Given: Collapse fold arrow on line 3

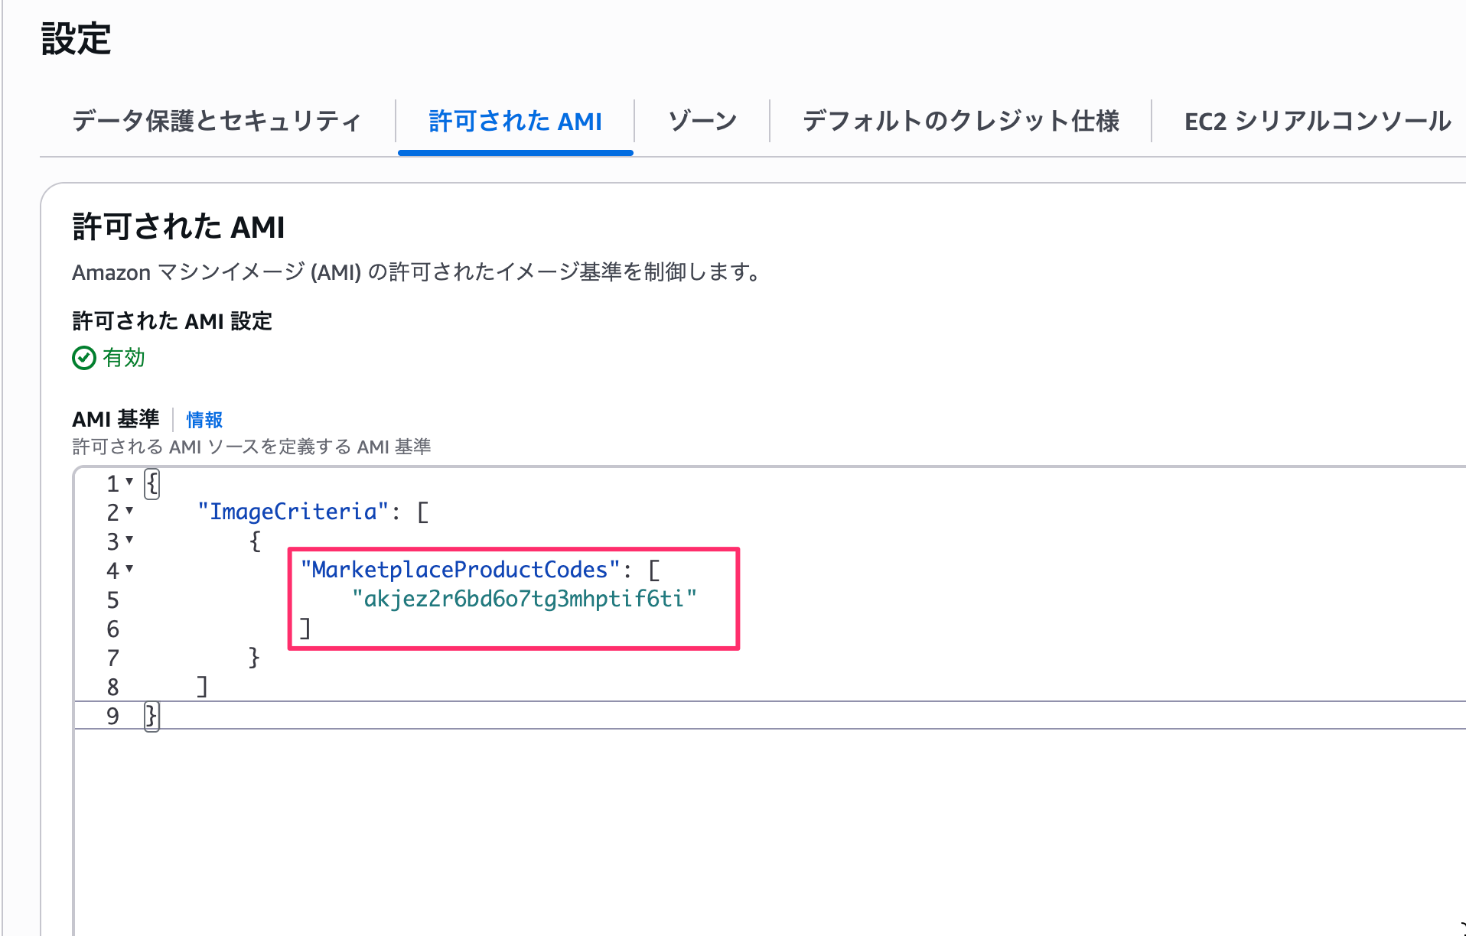Looking at the screenshot, I should pyautogui.click(x=129, y=540).
